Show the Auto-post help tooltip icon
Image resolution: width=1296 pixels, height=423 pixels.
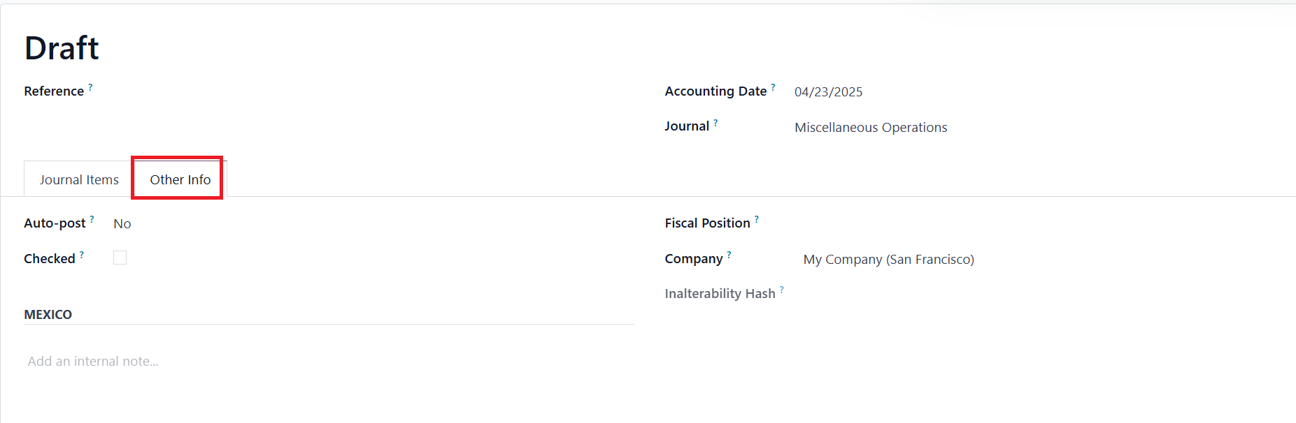[x=92, y=219]
